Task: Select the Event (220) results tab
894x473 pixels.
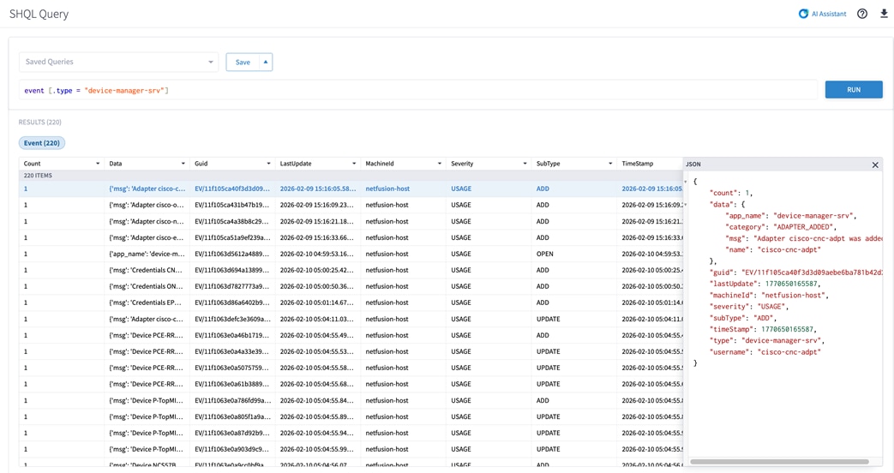Action: tap(42, 143)
